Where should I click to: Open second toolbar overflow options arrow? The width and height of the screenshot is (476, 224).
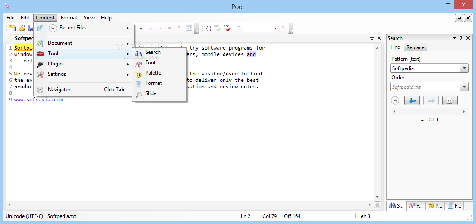(x=291, y=29)
